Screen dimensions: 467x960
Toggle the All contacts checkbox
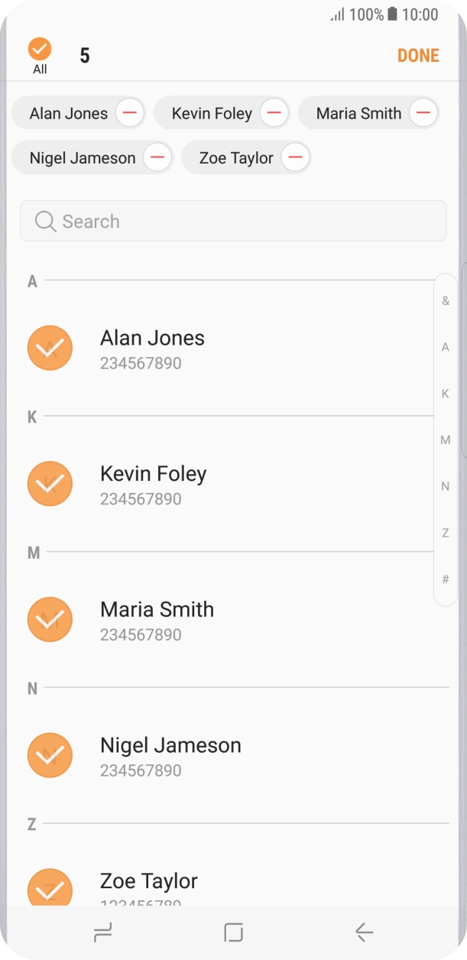point(40,50)
